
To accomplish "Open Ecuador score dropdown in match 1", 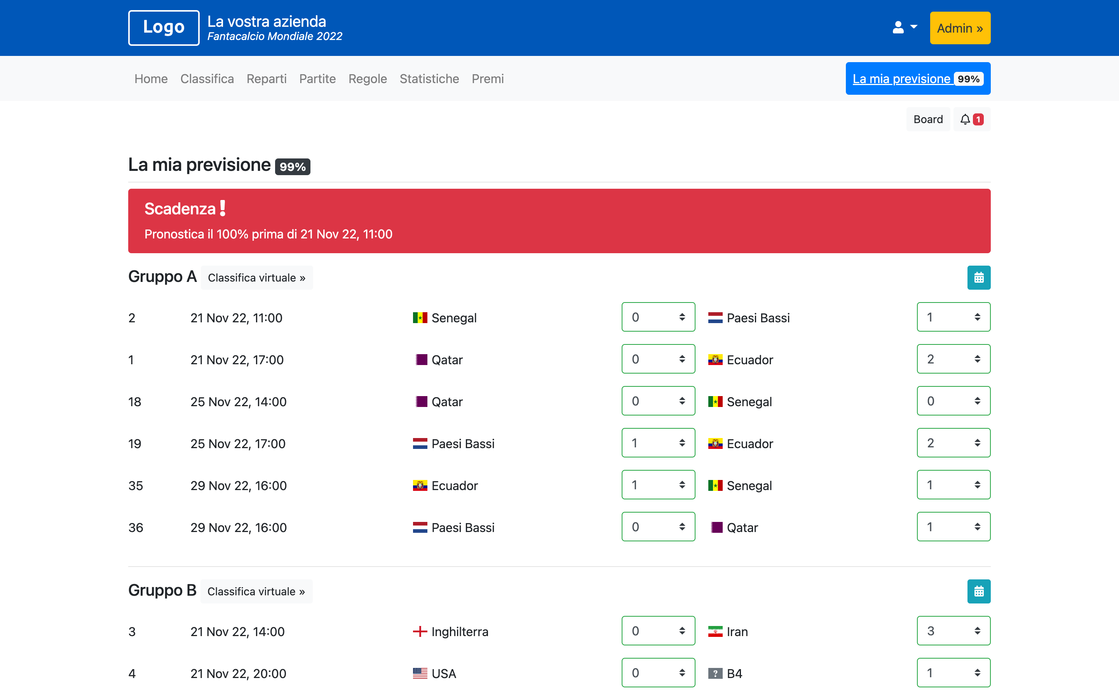I will (953, 359).
